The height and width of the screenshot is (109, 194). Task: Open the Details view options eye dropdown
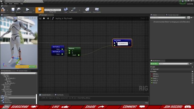tap(192, 18)
